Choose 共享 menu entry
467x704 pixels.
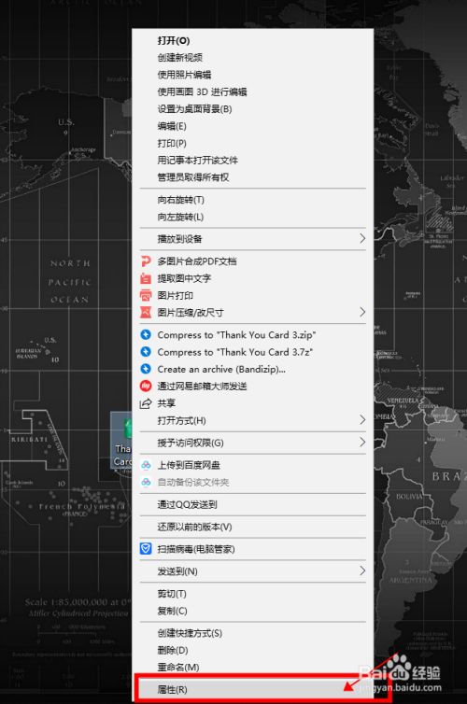click(253, 403)
